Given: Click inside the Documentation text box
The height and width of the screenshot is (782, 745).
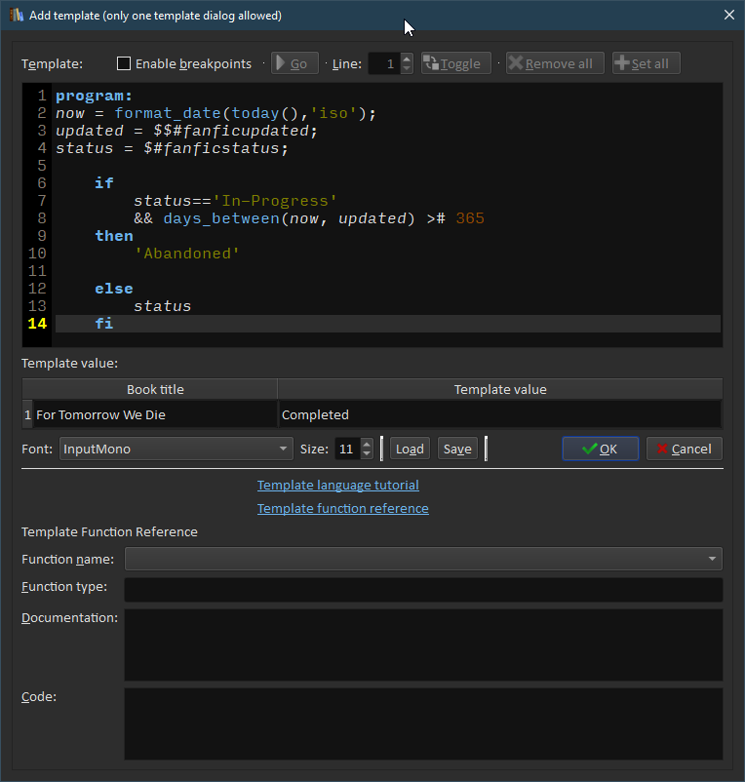Looking at the screenshot, I should coord(422,645).
